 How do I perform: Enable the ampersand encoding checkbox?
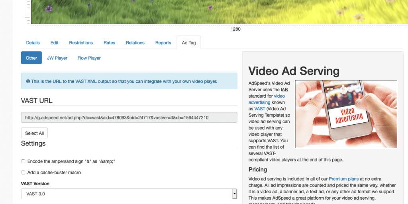click(23, 161)
